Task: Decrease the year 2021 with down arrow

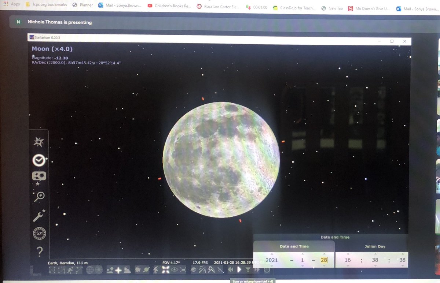Action: tap(272, 266)
